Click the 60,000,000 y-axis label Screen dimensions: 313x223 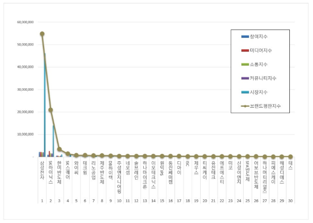click(24, 22)
